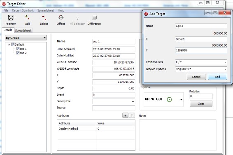Image resolution: width=233 pixels, height=155 pixels.
Task: Select the Offset crosshair tool
Action: pos(61,20)
